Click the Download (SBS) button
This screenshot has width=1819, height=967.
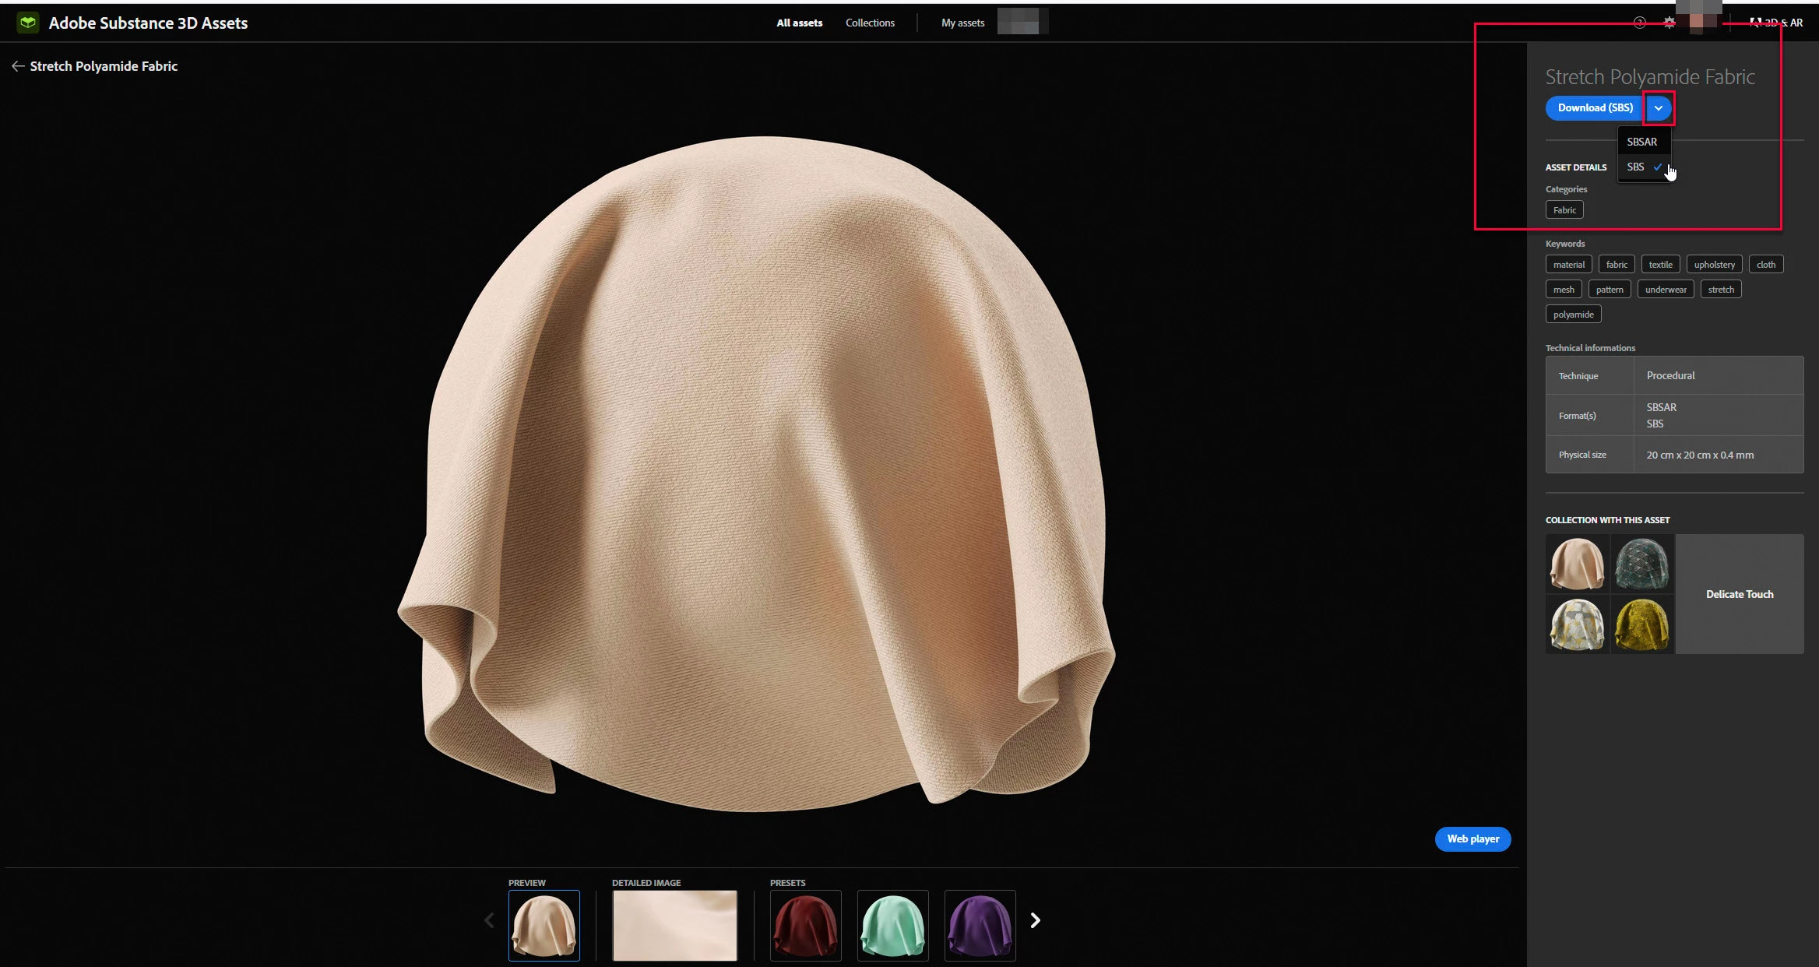[x=1595, y=108]
